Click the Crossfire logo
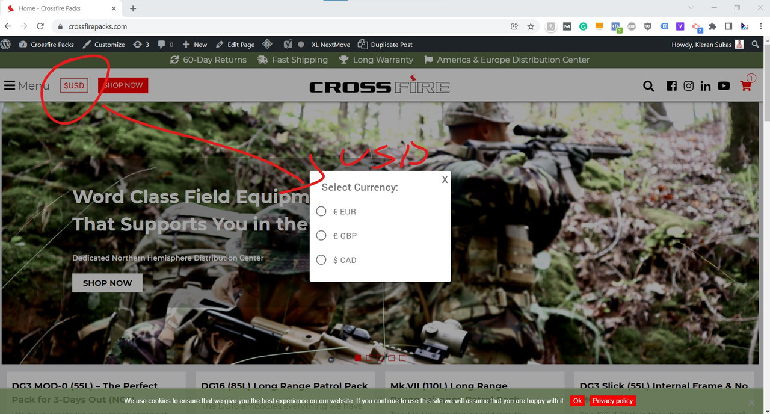Viewport: 770px width, 414px height. click(380, 85)
